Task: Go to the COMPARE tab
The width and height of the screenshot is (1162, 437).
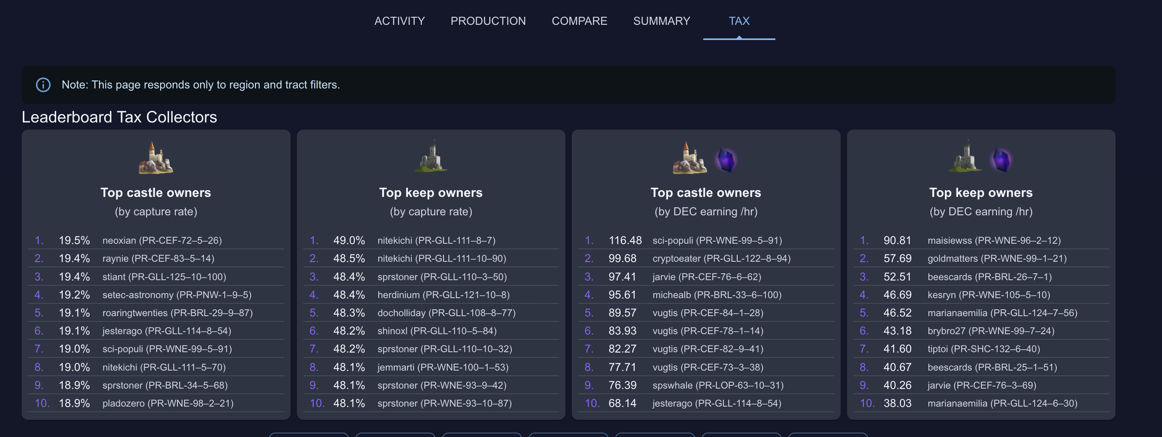Action: (x=579, y=21)
